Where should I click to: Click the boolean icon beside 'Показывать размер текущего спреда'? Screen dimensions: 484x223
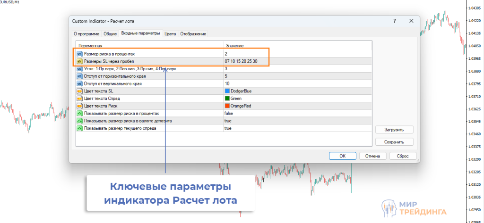79,128
